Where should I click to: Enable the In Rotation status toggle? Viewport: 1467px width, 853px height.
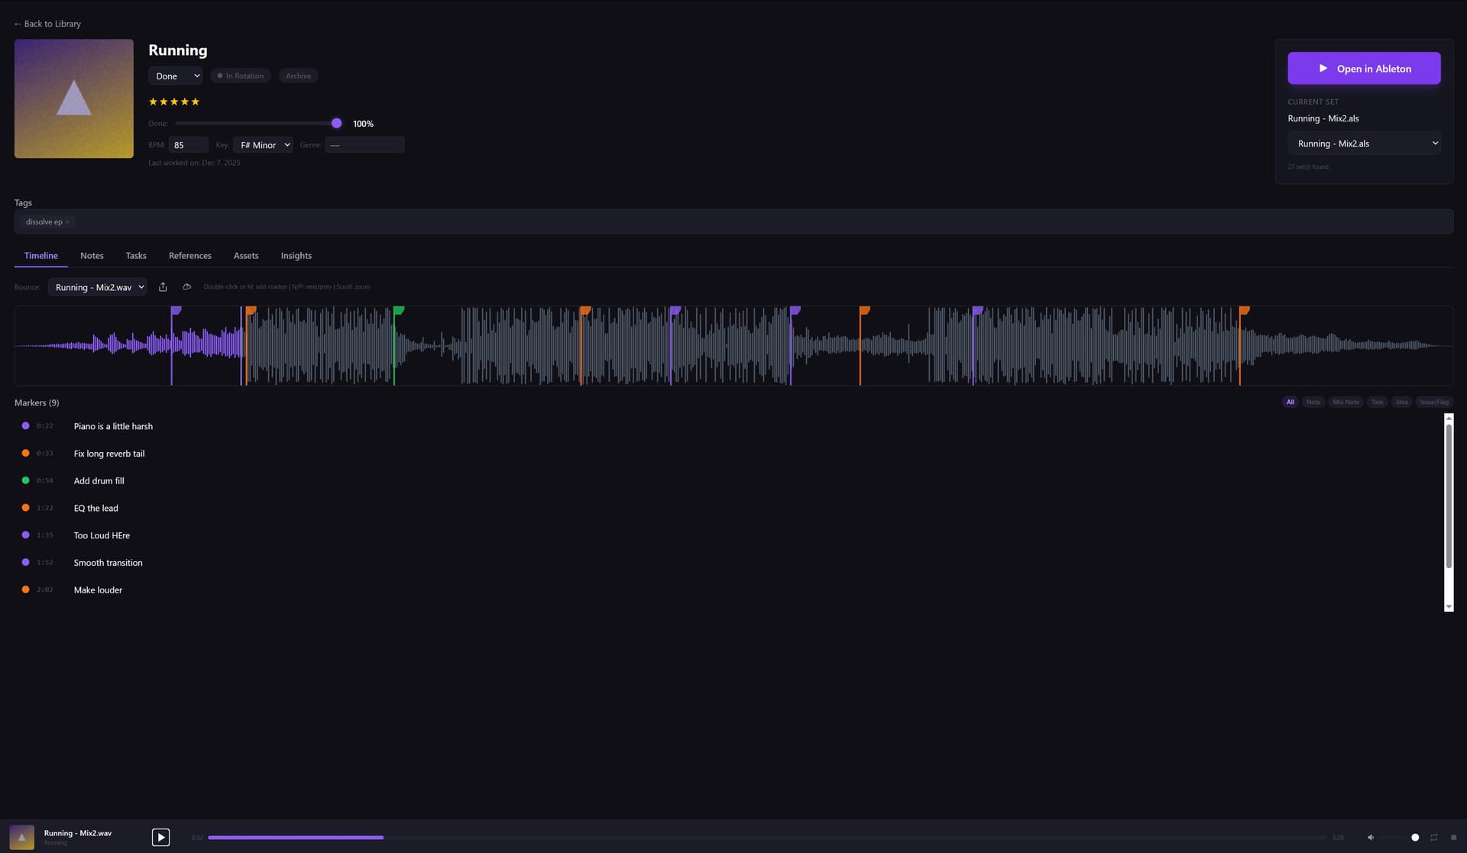pyautogui.click(x=240, y=76)
